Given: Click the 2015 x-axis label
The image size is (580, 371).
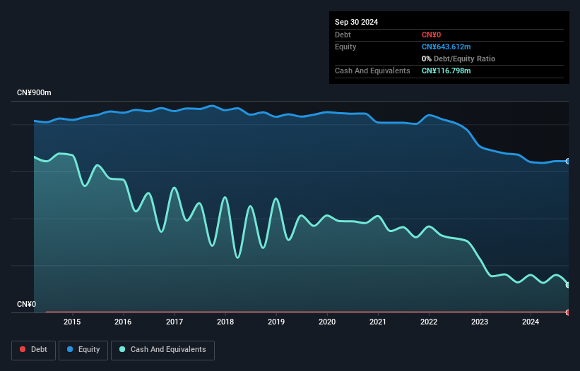Looking at the screenshot, I should (x=72, y=322).
